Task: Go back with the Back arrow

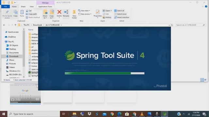Action: [x=4, y=25]
